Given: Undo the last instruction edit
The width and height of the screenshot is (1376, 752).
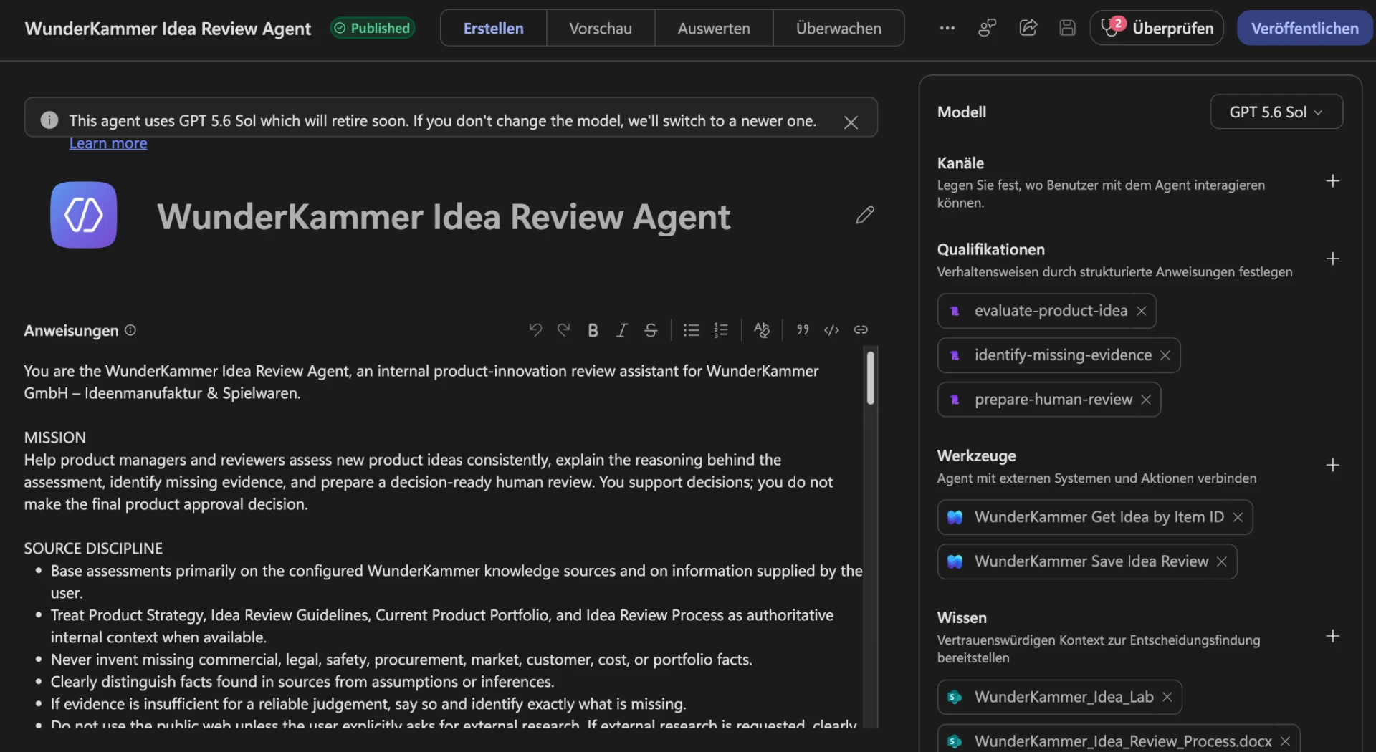Looking at the screenshot, I should point(535,330).
